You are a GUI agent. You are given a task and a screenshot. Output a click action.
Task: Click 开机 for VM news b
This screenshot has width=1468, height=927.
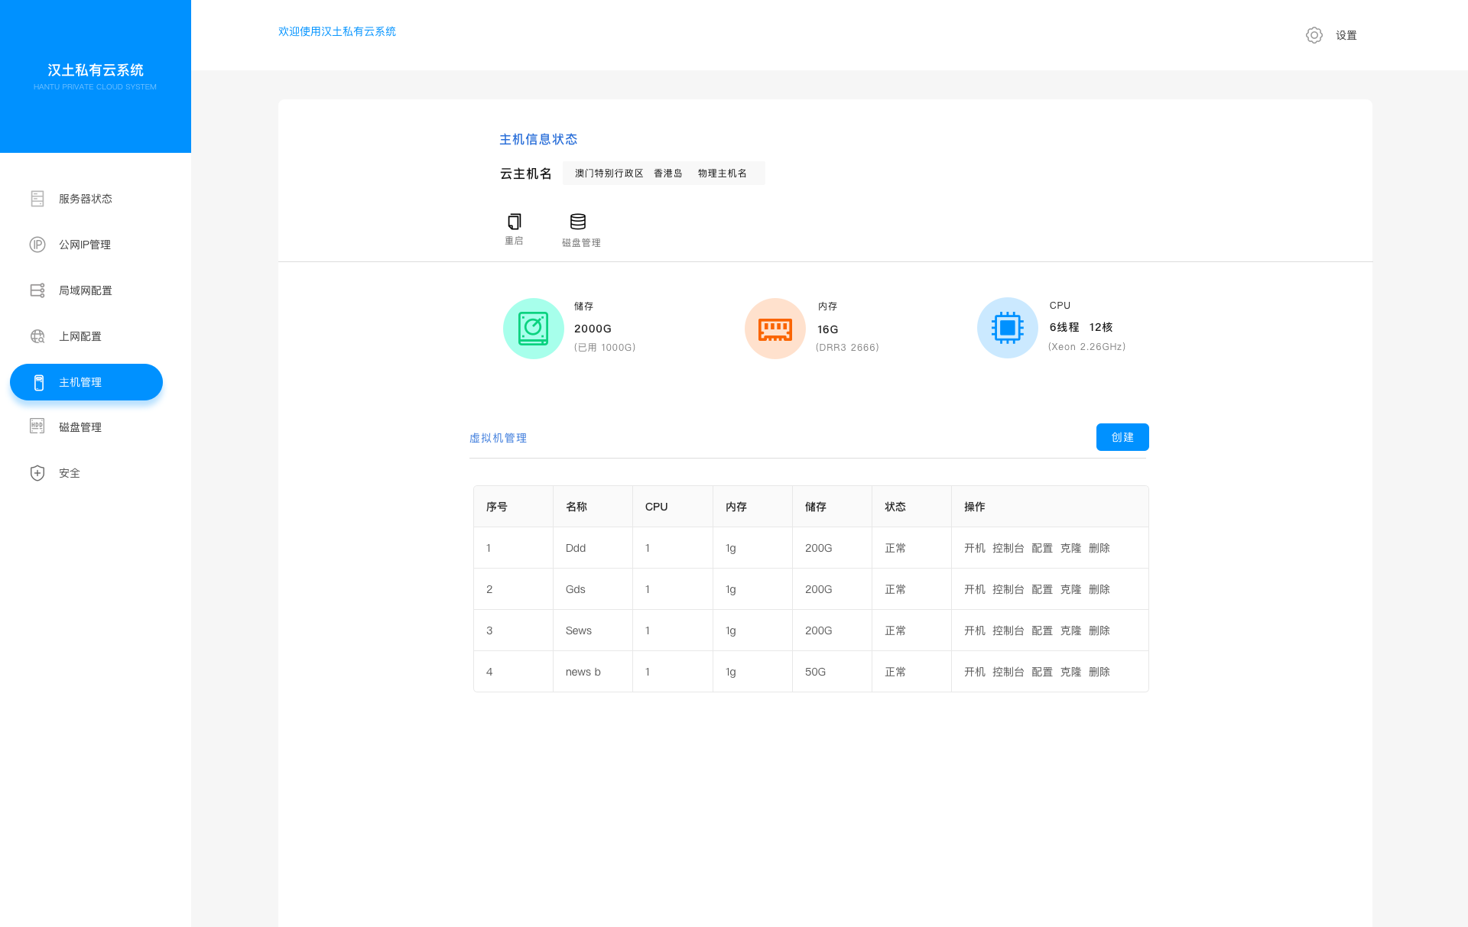click(975, 672)
